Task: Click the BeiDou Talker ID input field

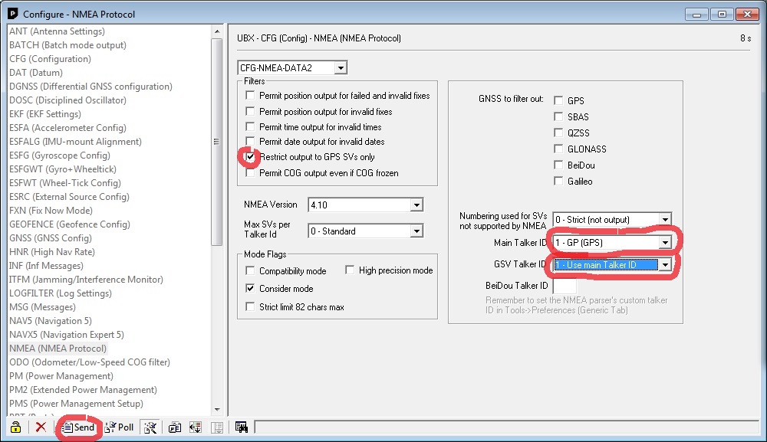Action: (565, 286)
